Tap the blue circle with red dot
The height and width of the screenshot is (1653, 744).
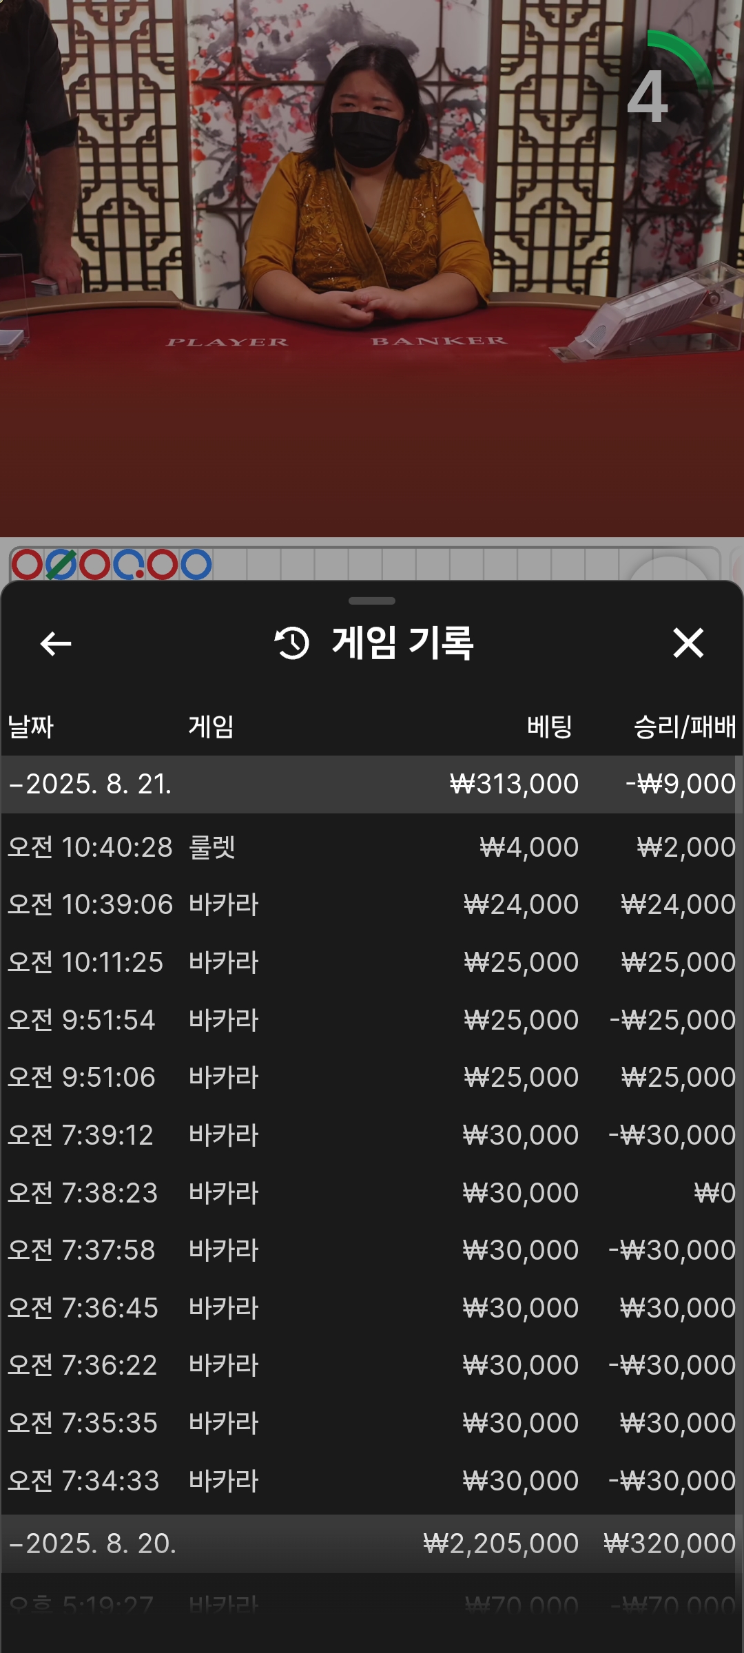(129, 565)
